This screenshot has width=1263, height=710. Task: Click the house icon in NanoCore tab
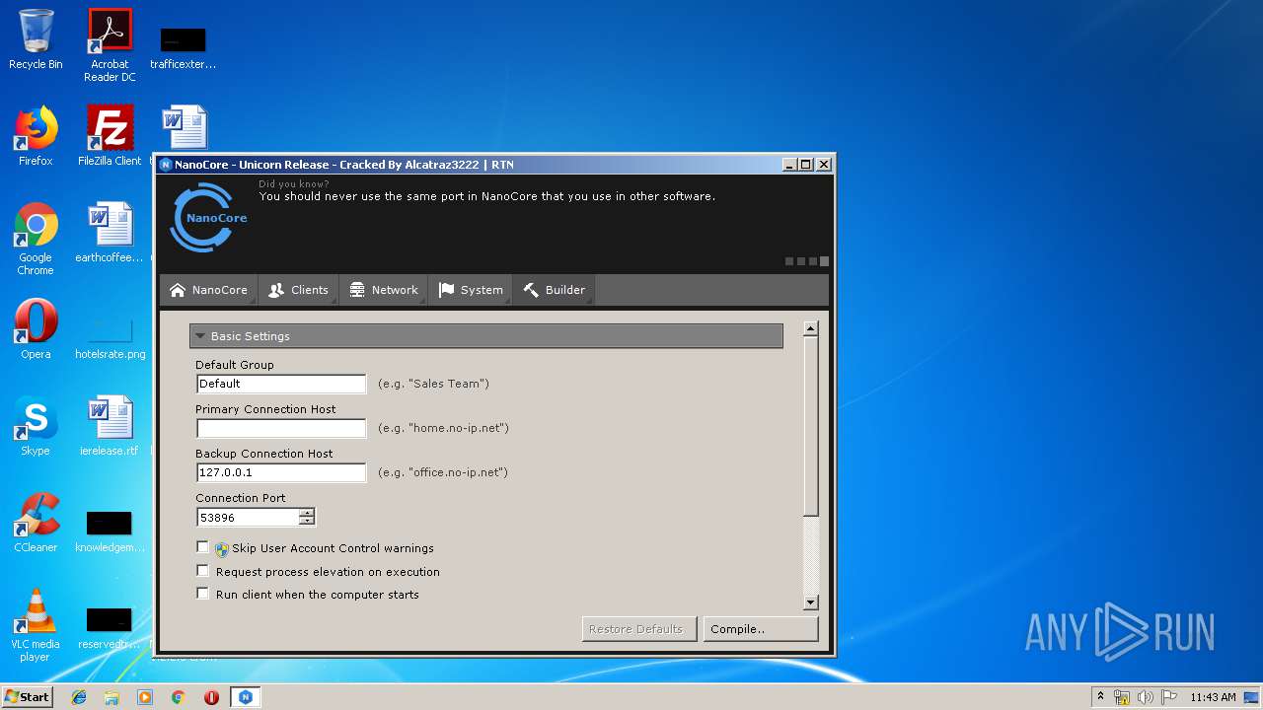point(178,290)
